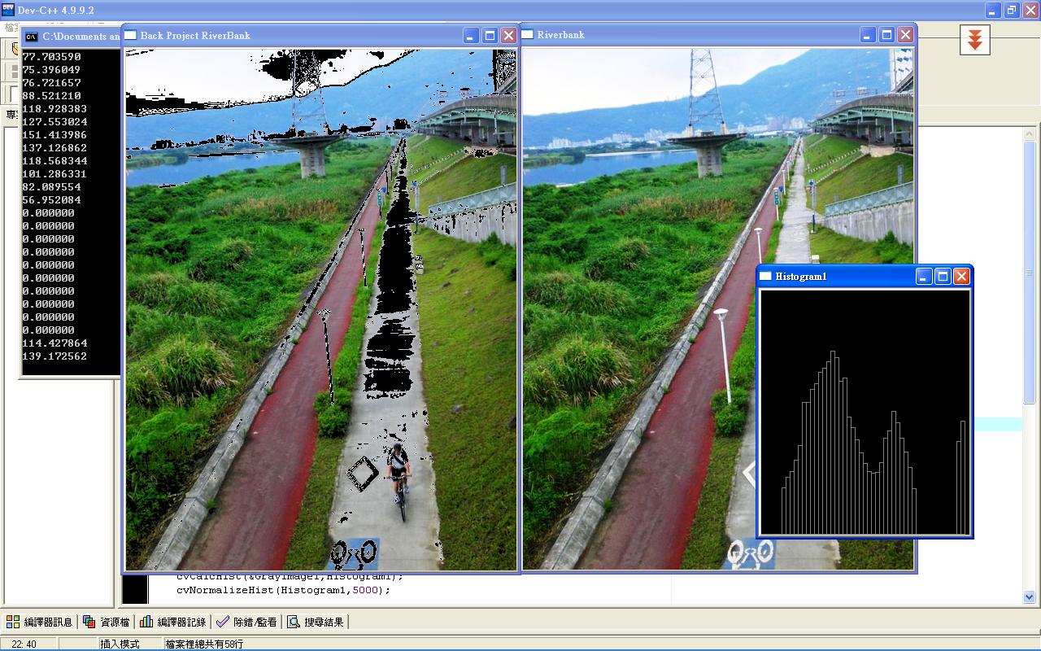Click console value 88.521210
Screen dimensions: 1041x651
[x=52, y=96]
